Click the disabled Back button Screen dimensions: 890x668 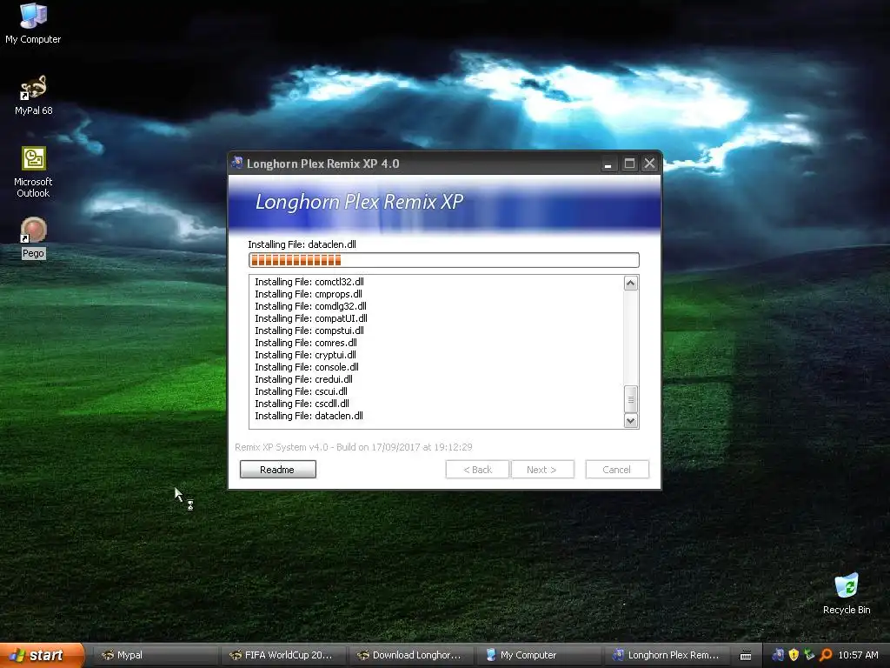coord(477,469)
